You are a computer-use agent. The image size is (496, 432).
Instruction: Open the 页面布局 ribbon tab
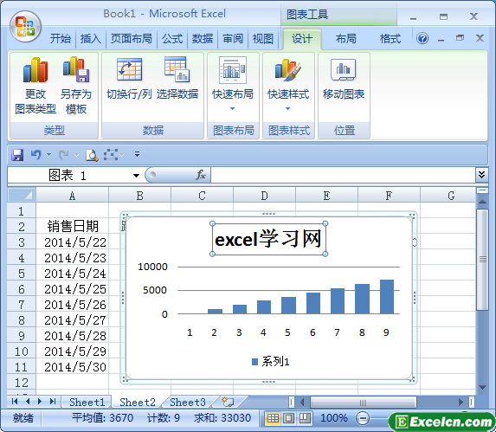click(x=132, y=39)
